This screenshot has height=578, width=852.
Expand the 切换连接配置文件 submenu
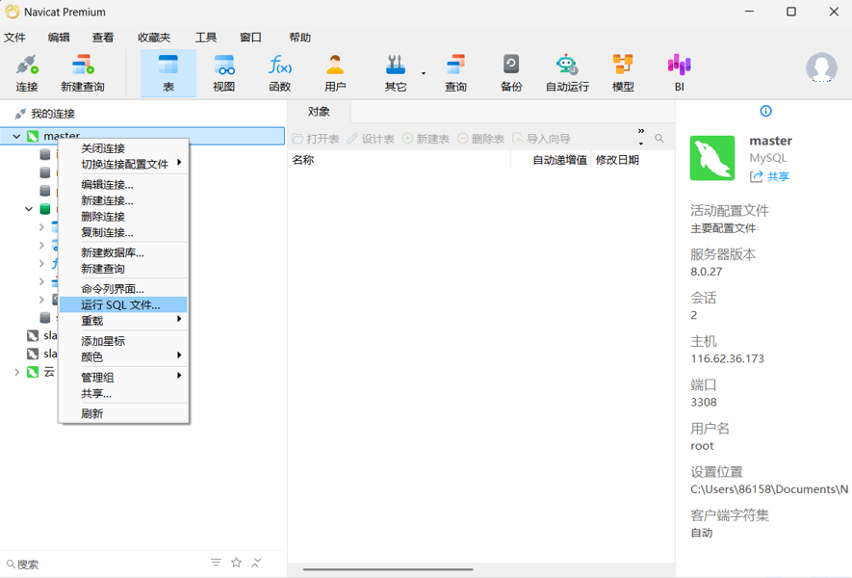point(125,164)
